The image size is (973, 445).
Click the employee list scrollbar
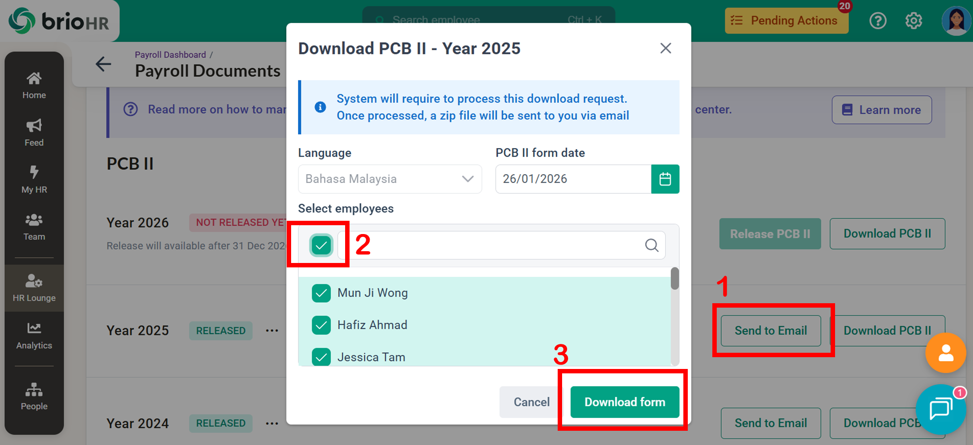click(675, 279)
